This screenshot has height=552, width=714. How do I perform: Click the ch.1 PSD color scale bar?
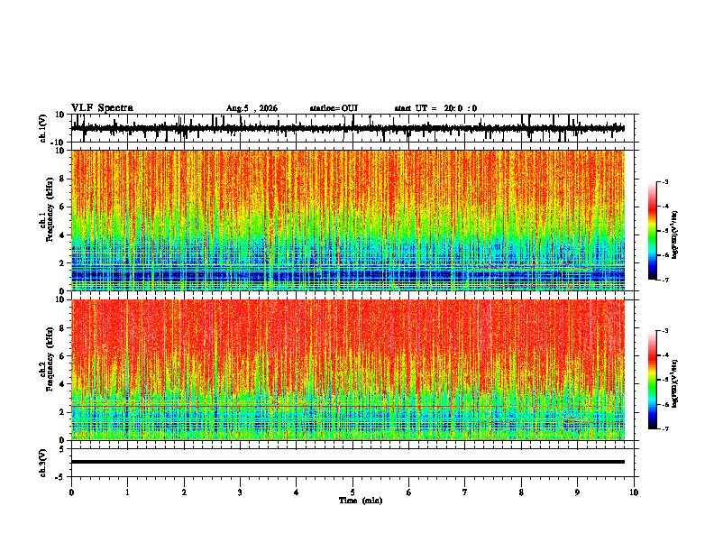(653, 231)
